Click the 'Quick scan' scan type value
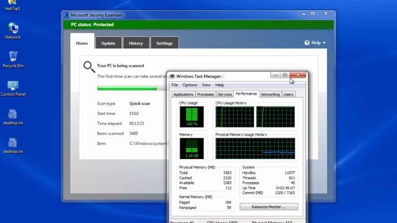The width and height of the screenshot is (397, 223). (x=140, y=103)
